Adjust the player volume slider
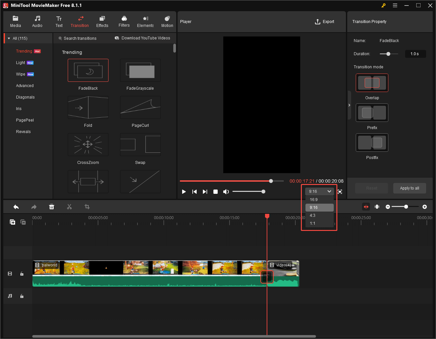 tap(249, 192)
